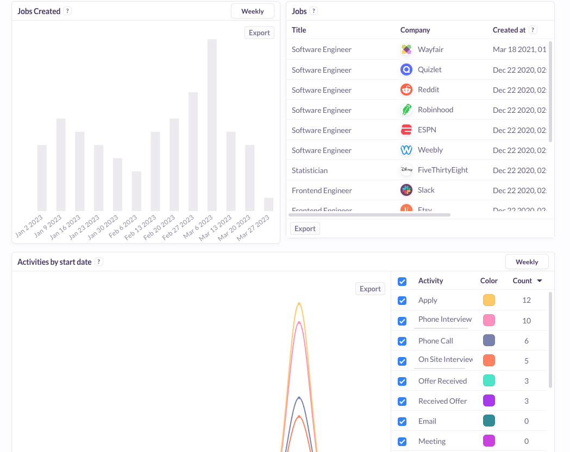Uncheck the Offer Received checkbox
Viewport: 570px width, 452px height.
click(x=402, y=381)
